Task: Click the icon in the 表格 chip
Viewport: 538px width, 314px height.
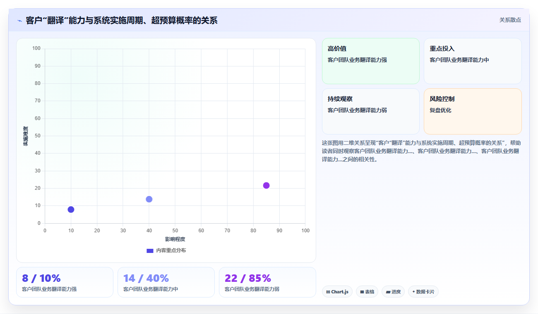Action: click(x=362, y=292)
